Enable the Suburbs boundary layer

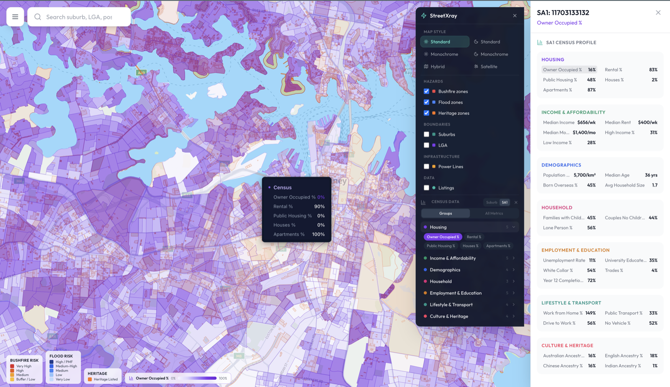pyautogui.click(x=427, y=134)
